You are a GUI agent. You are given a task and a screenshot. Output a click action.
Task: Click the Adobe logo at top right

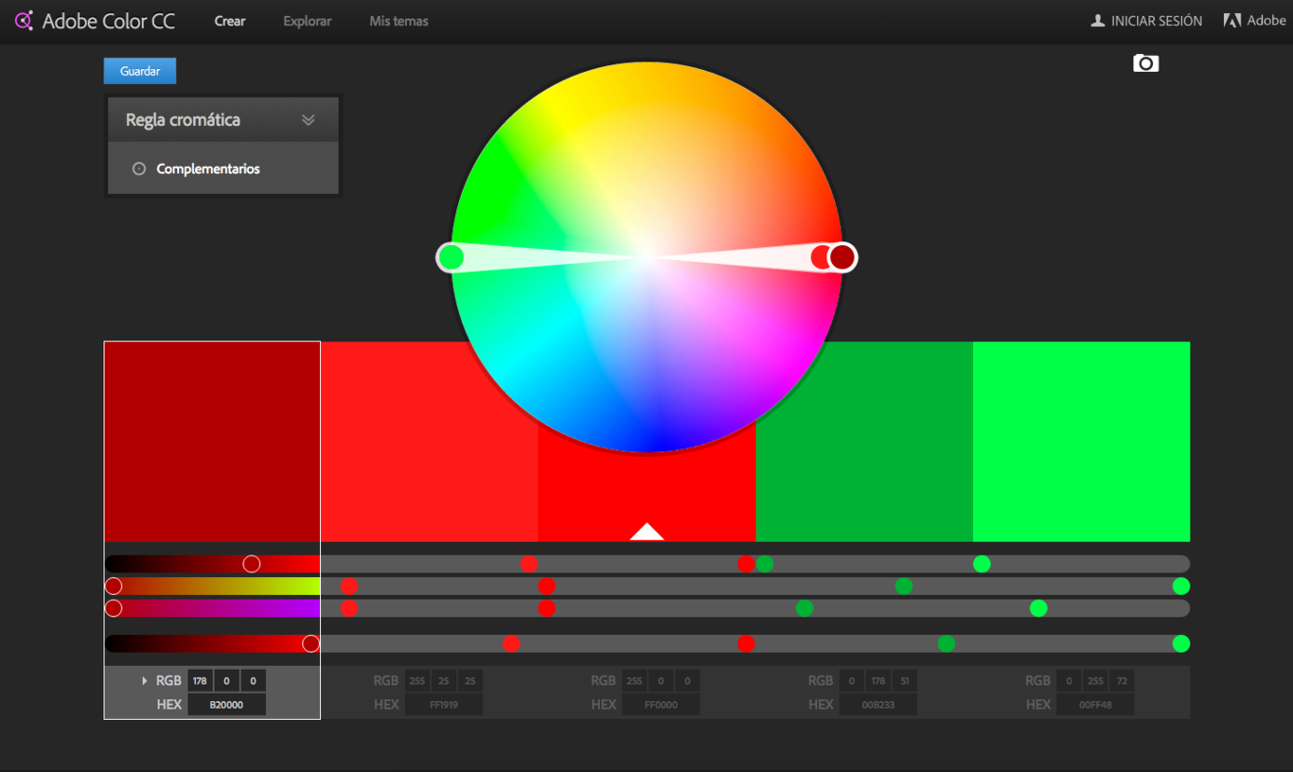(x=1231, y=19)
